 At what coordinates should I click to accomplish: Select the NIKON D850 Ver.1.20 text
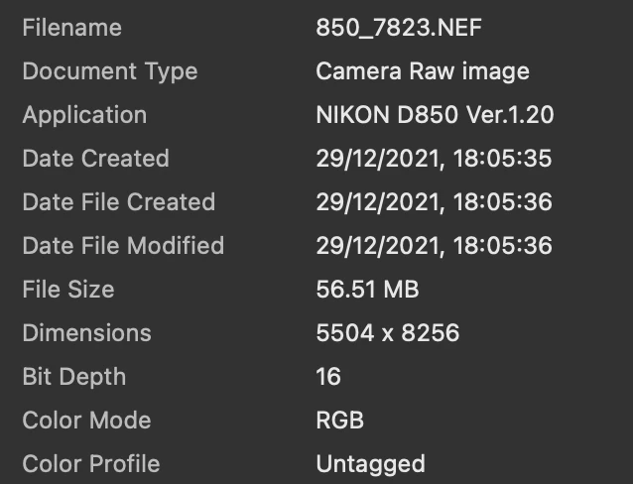click(435, 115)
